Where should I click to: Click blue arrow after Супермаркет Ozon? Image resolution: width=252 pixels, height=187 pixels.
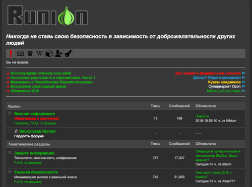[x=243, y=86]
